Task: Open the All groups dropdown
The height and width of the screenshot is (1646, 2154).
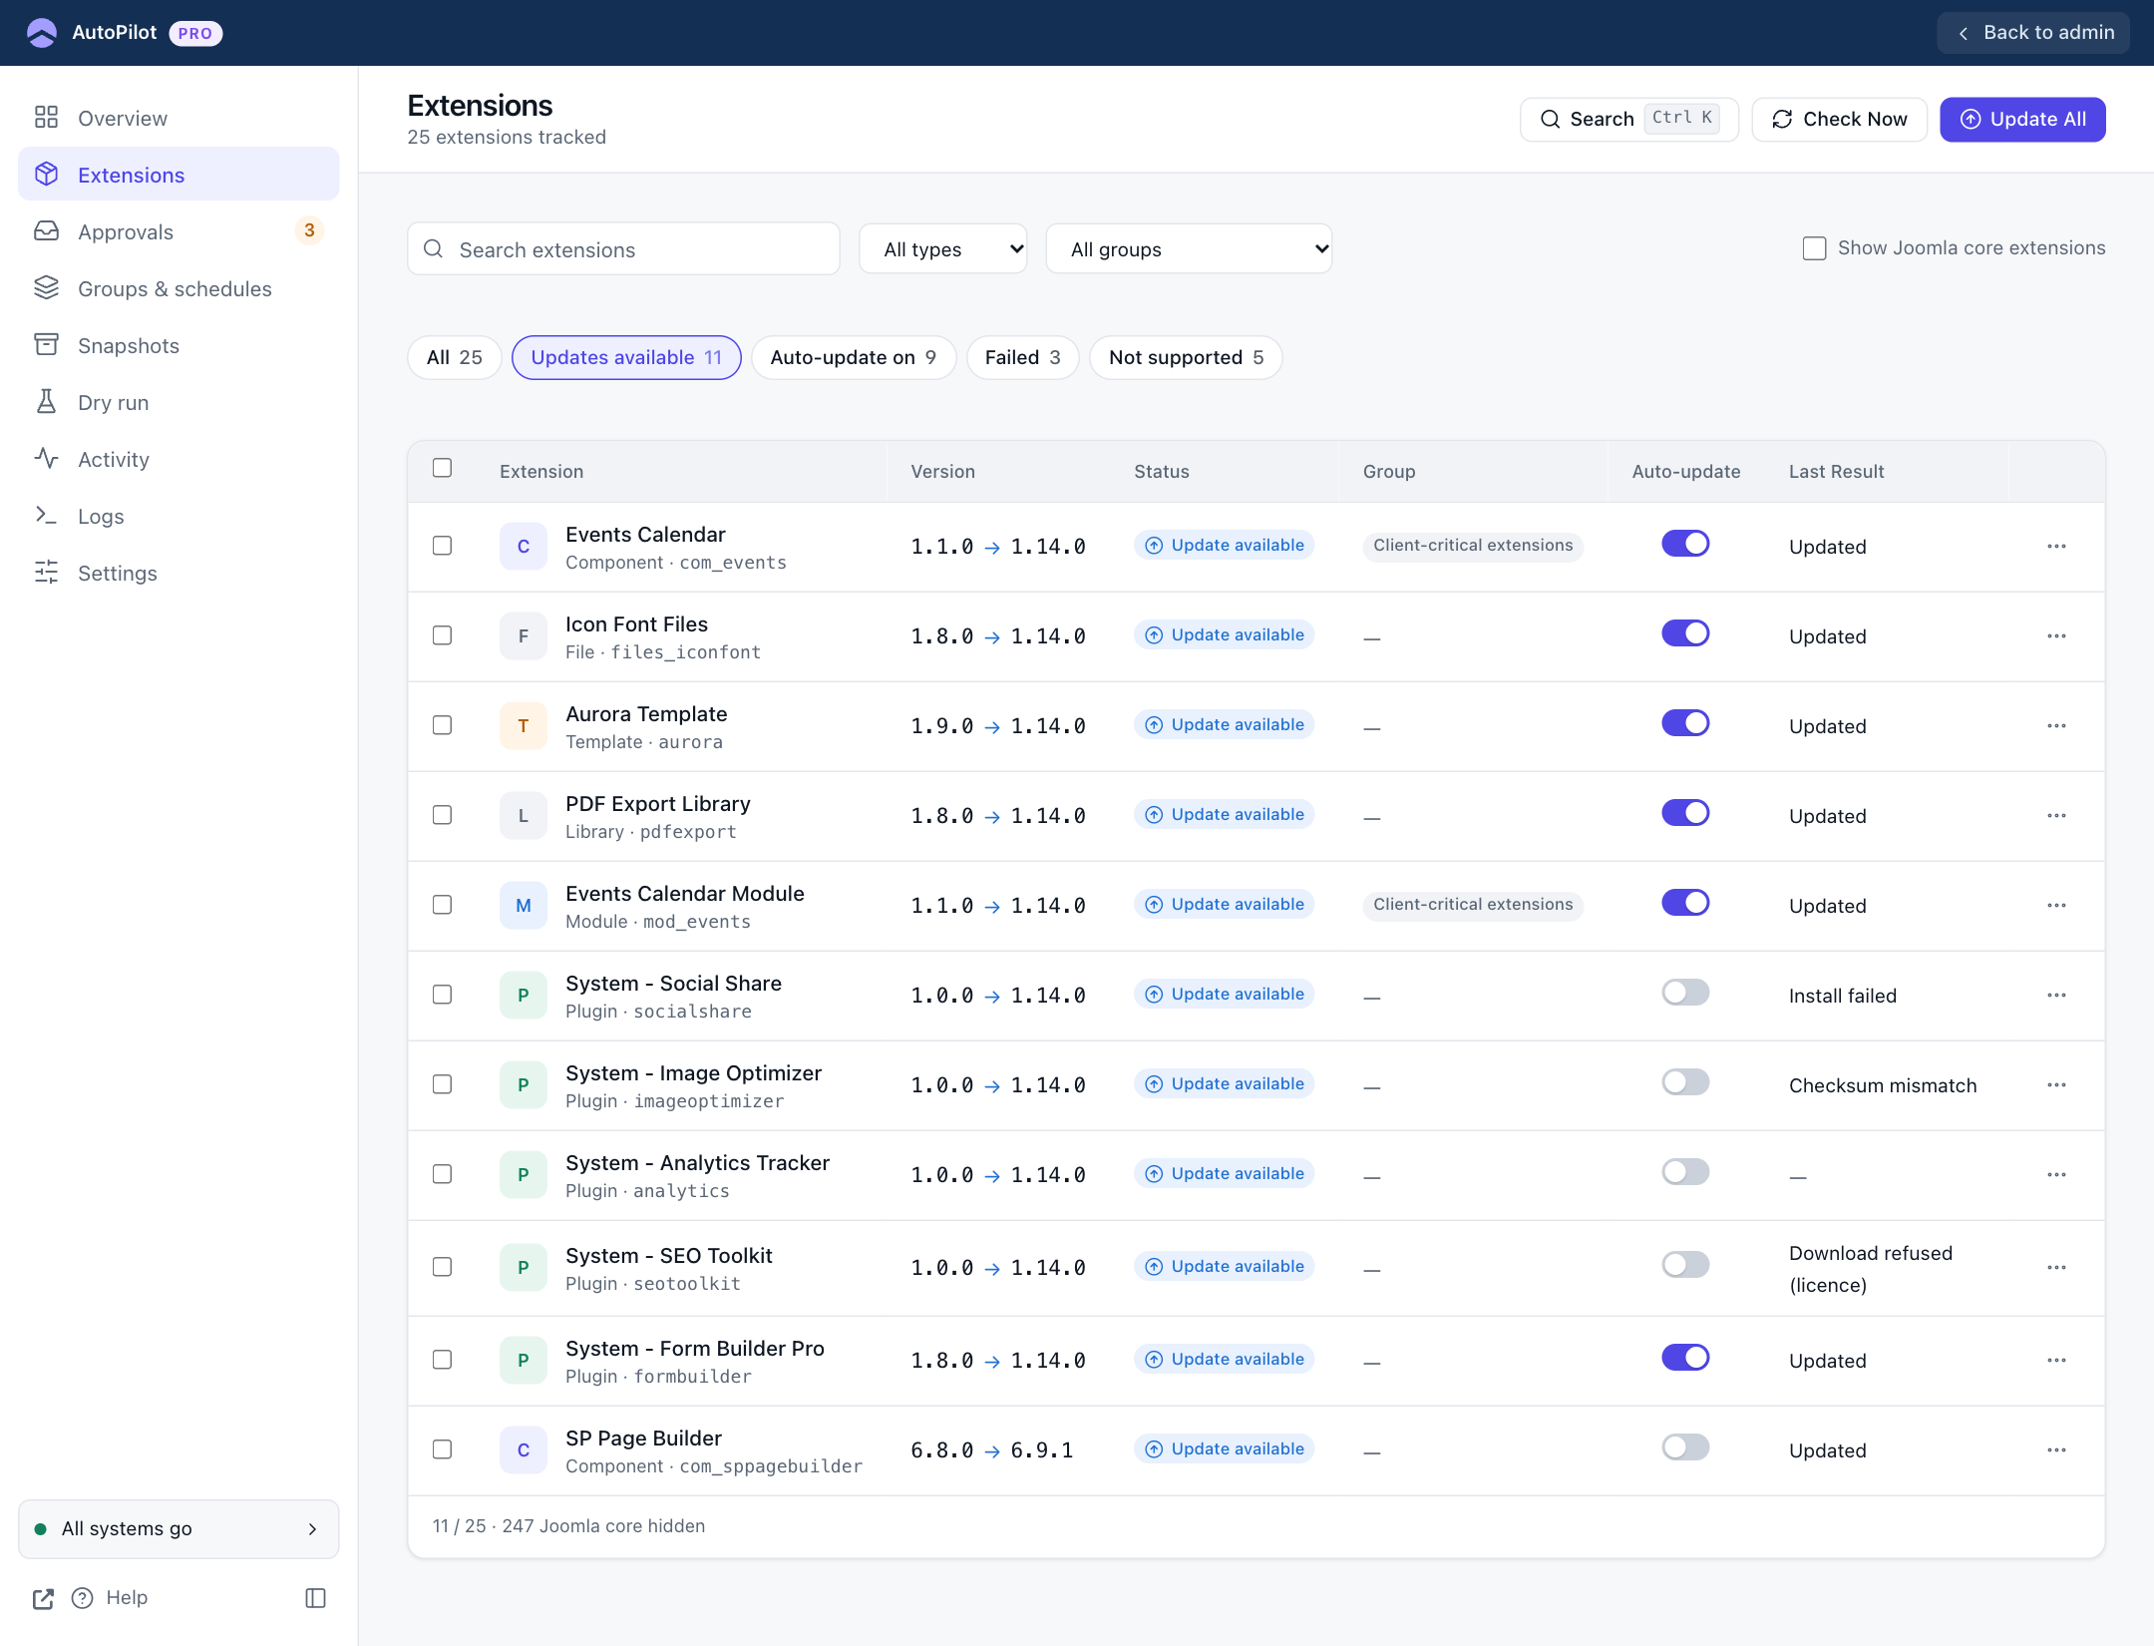Action: (1189, 249)
